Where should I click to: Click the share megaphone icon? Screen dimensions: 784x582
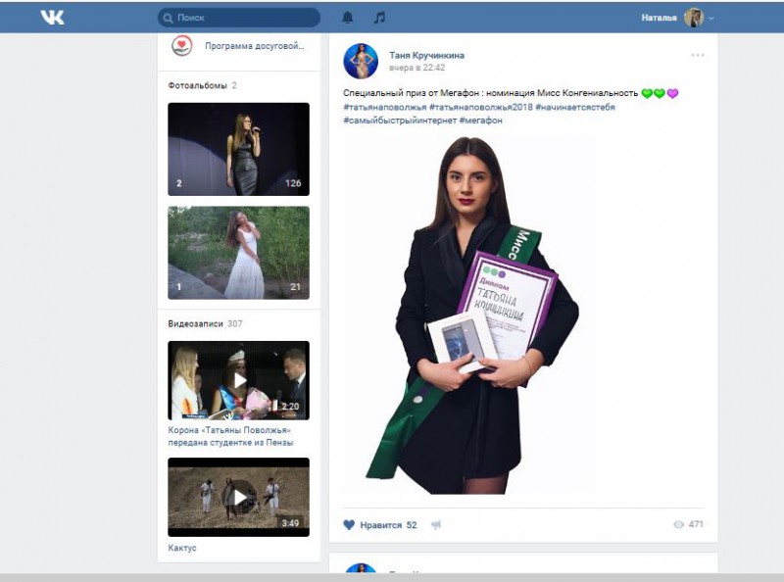[x=436, y=525]
